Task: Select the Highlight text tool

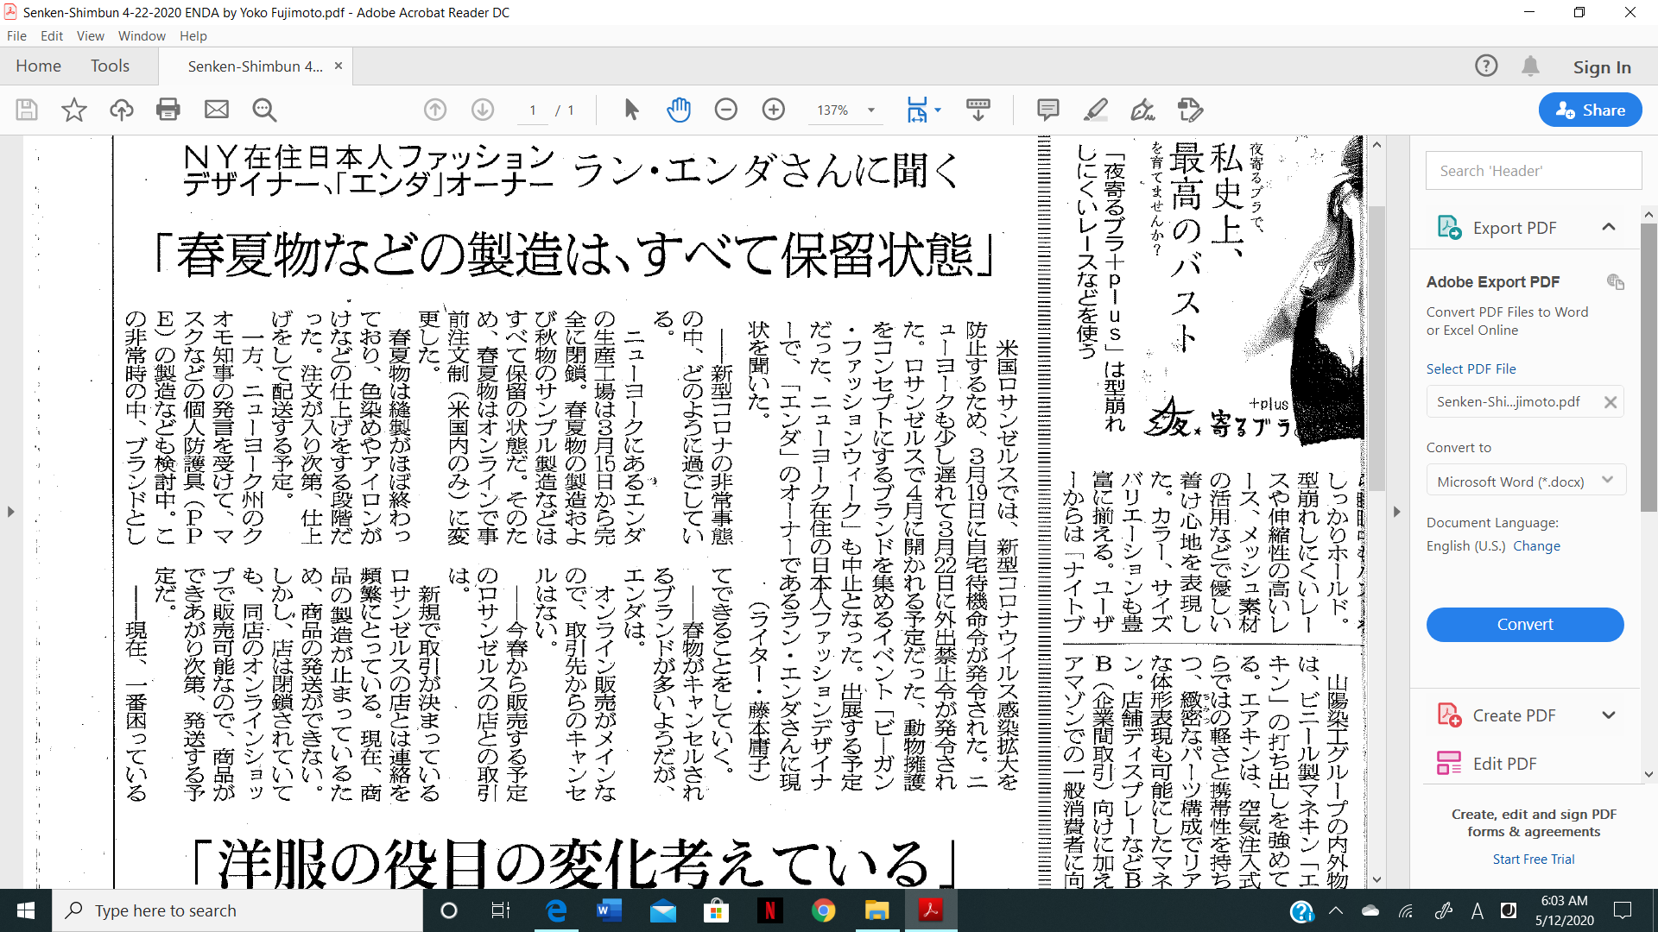Action: (x=1096, y=110)
